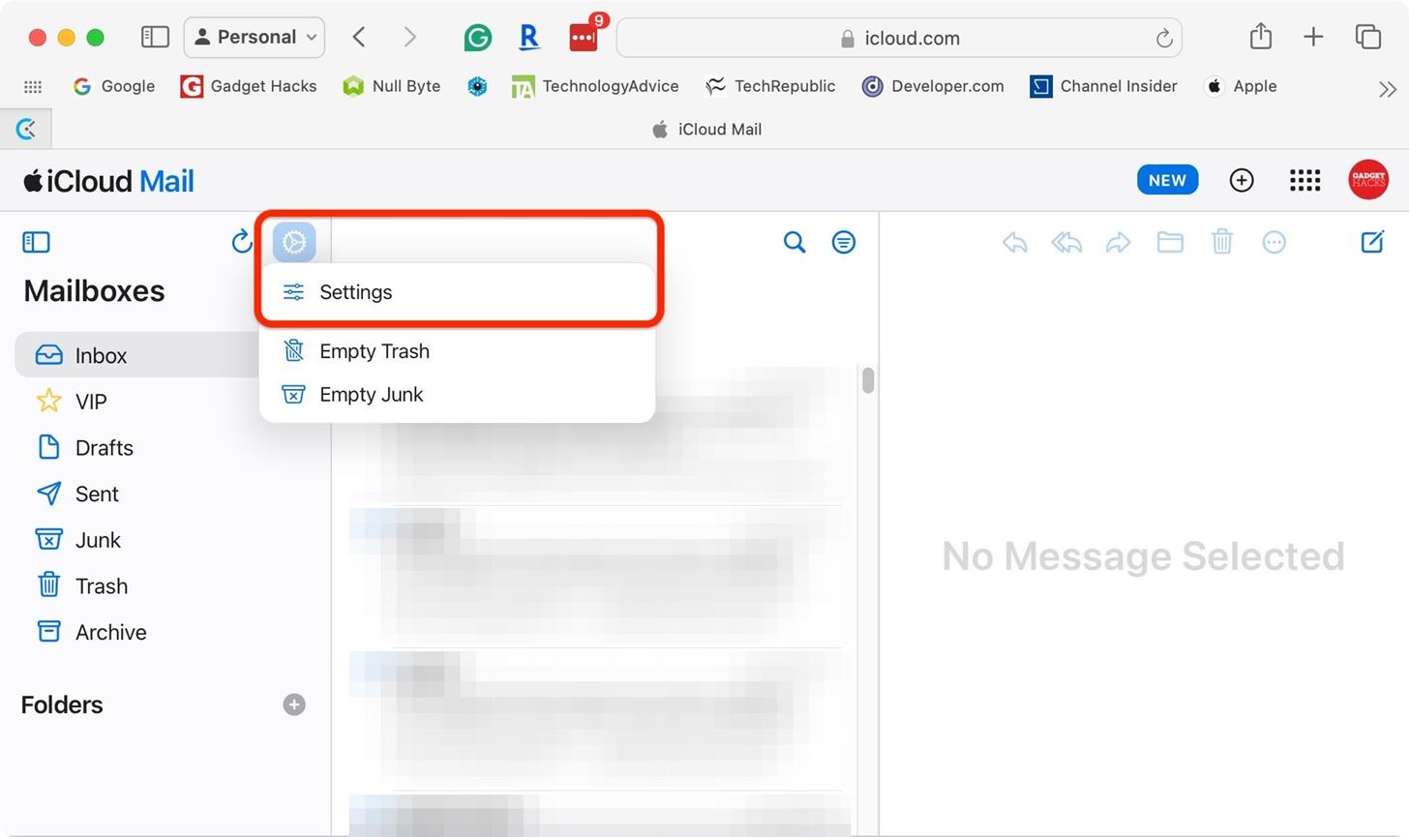Open the iCloud apps launcher grid

1304,180
